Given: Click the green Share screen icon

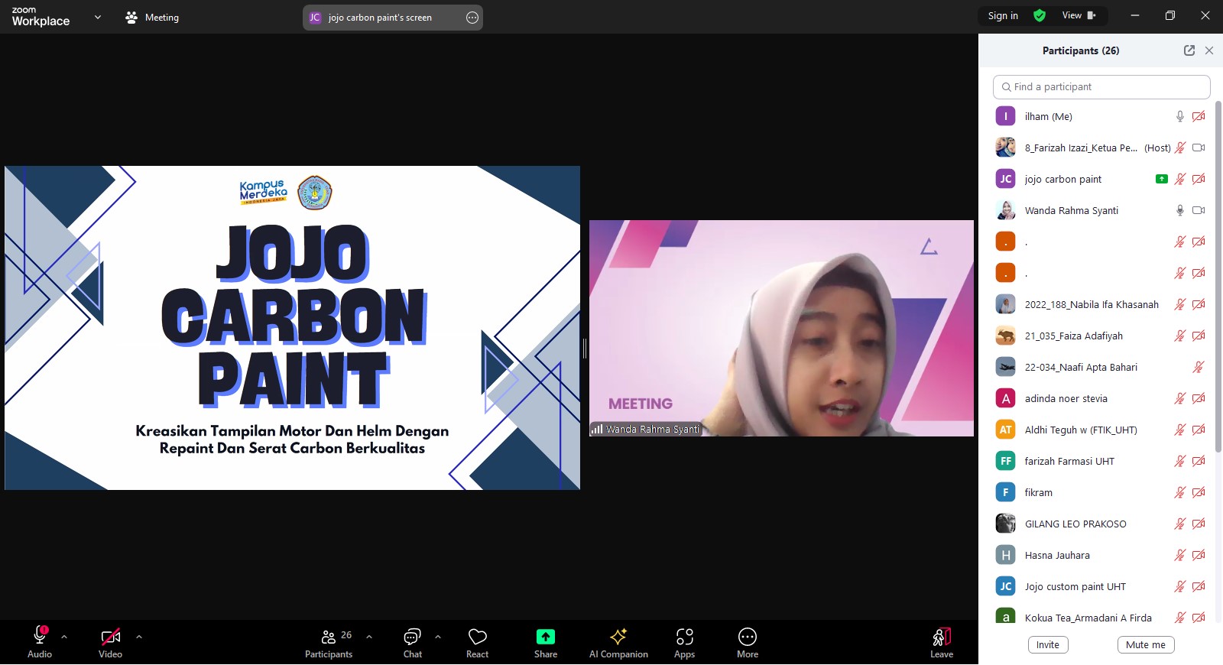Looking at the screenshot, I should (545, 637).
